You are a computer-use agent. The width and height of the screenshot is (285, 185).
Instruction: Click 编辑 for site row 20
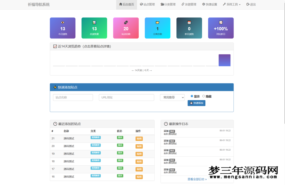pyautogui.click(x=139, y=146)
